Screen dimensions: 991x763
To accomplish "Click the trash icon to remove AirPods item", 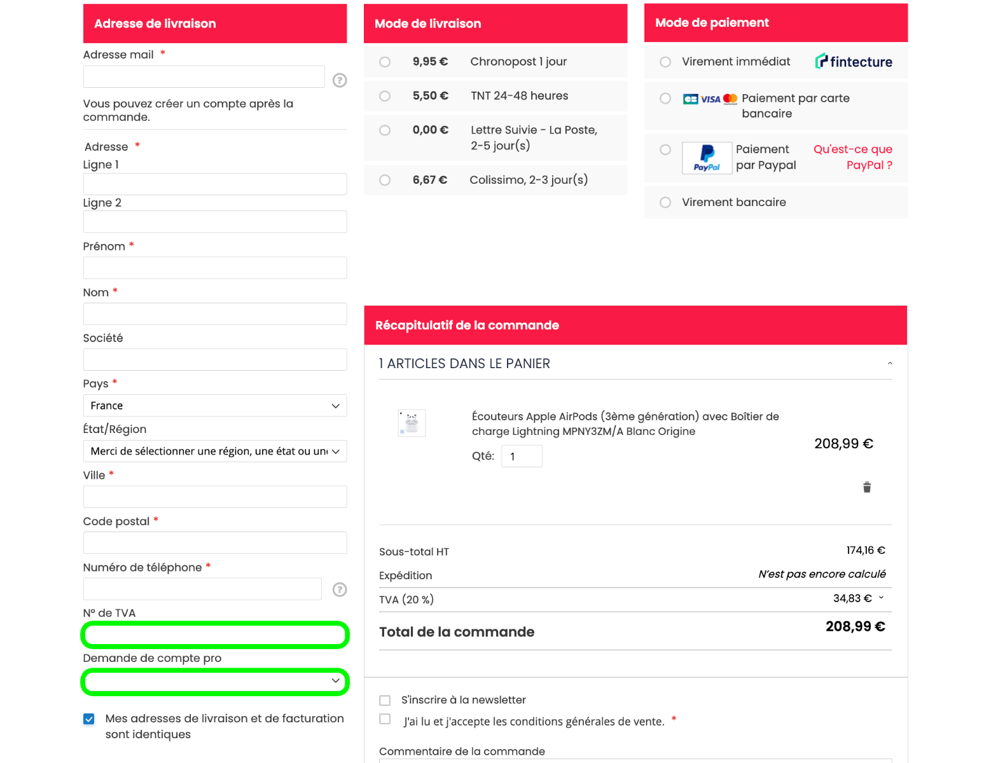I will tap(866, 487).
